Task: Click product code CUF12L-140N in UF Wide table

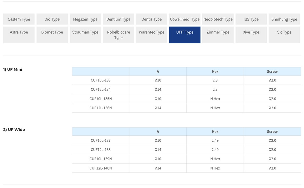Action: [x=101, y=168]
